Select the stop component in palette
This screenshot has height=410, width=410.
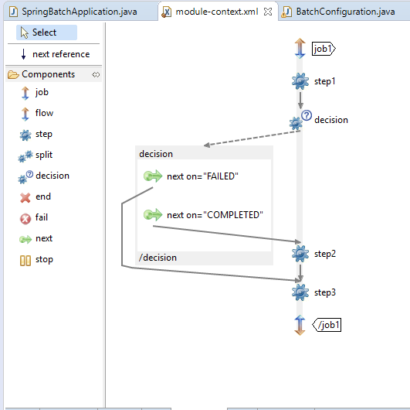click(36, 260)
